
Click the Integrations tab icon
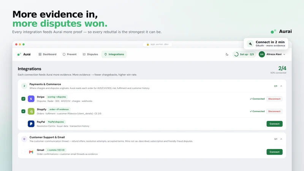pos(106,54)
